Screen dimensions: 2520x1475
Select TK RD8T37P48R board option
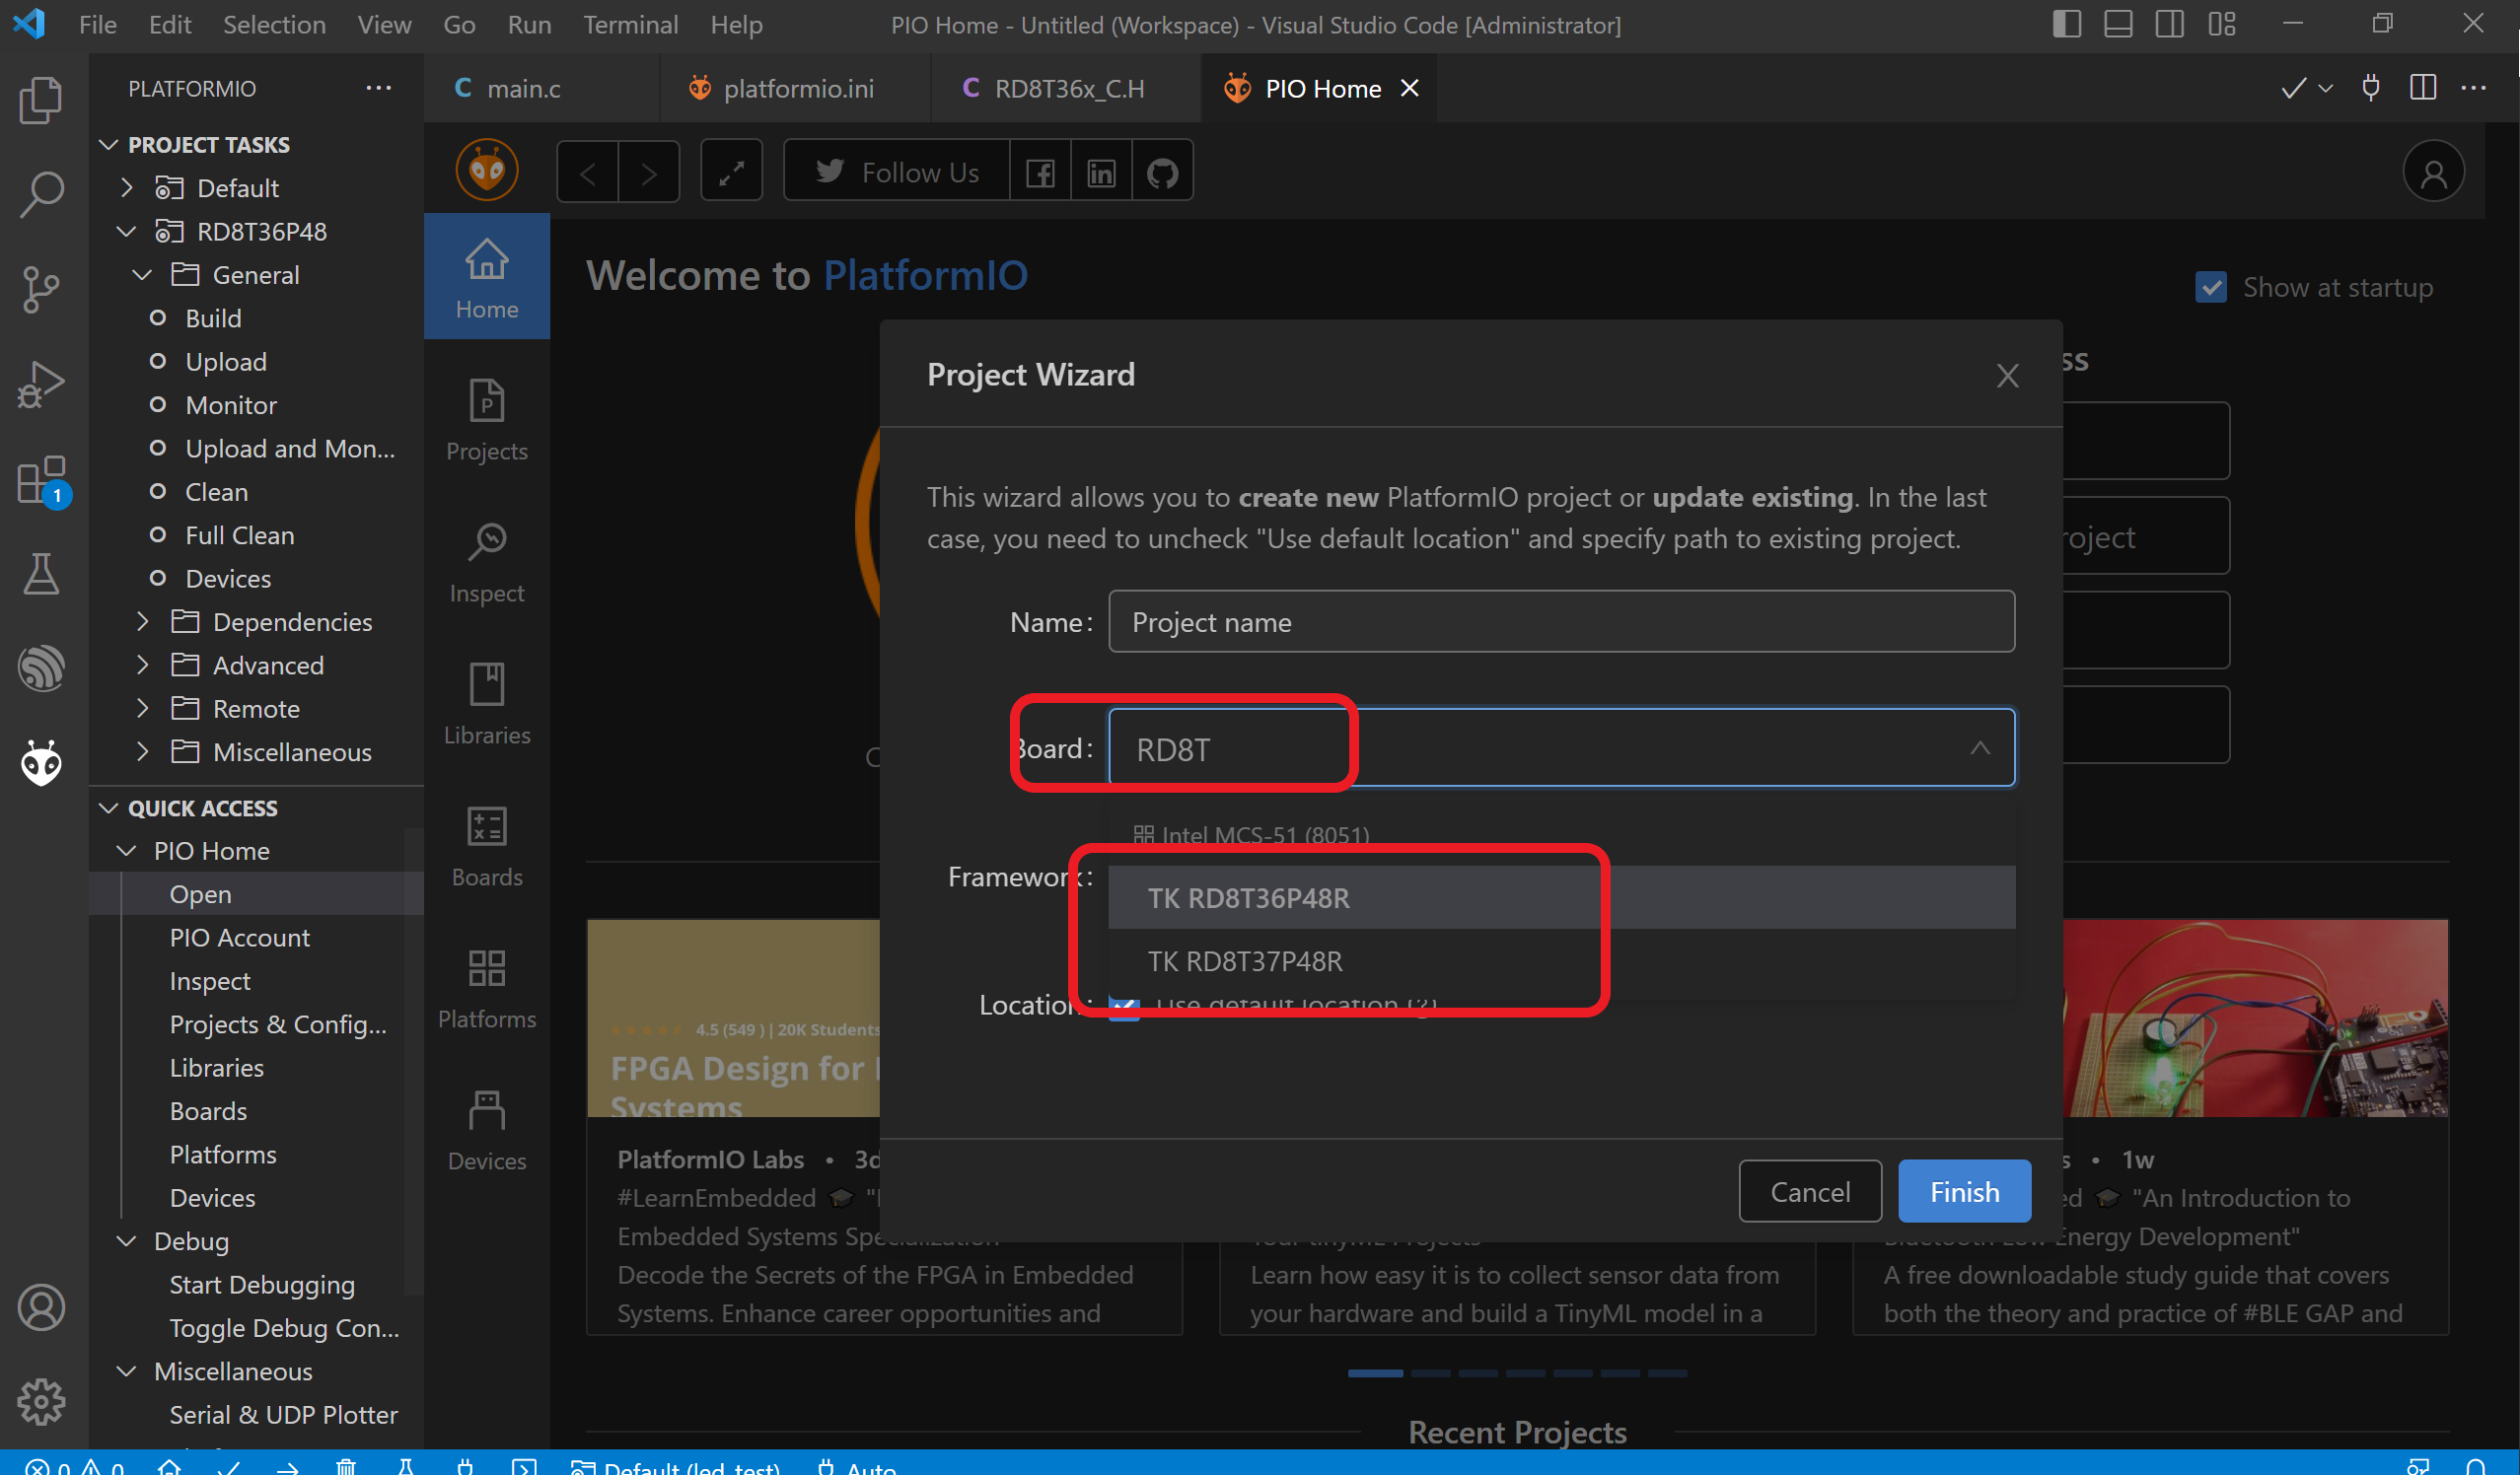pyautogui.click(x=1245, y=960)
